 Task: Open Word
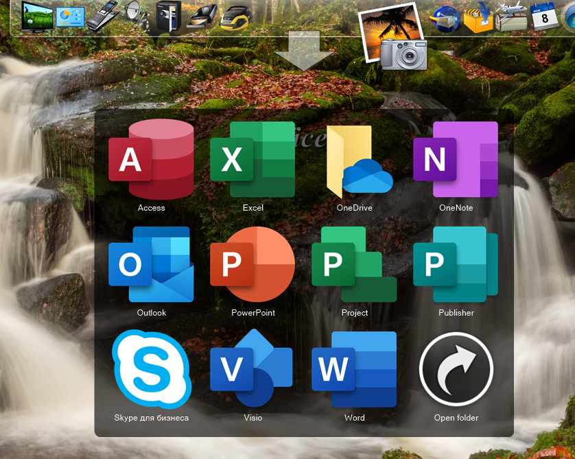(354, 369)
